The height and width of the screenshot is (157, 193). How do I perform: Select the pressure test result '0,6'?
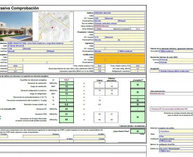tap(66, 104)
